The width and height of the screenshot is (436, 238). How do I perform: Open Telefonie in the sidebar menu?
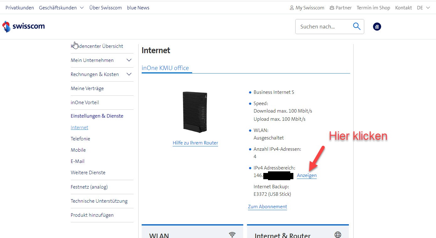tap(80, 139)
